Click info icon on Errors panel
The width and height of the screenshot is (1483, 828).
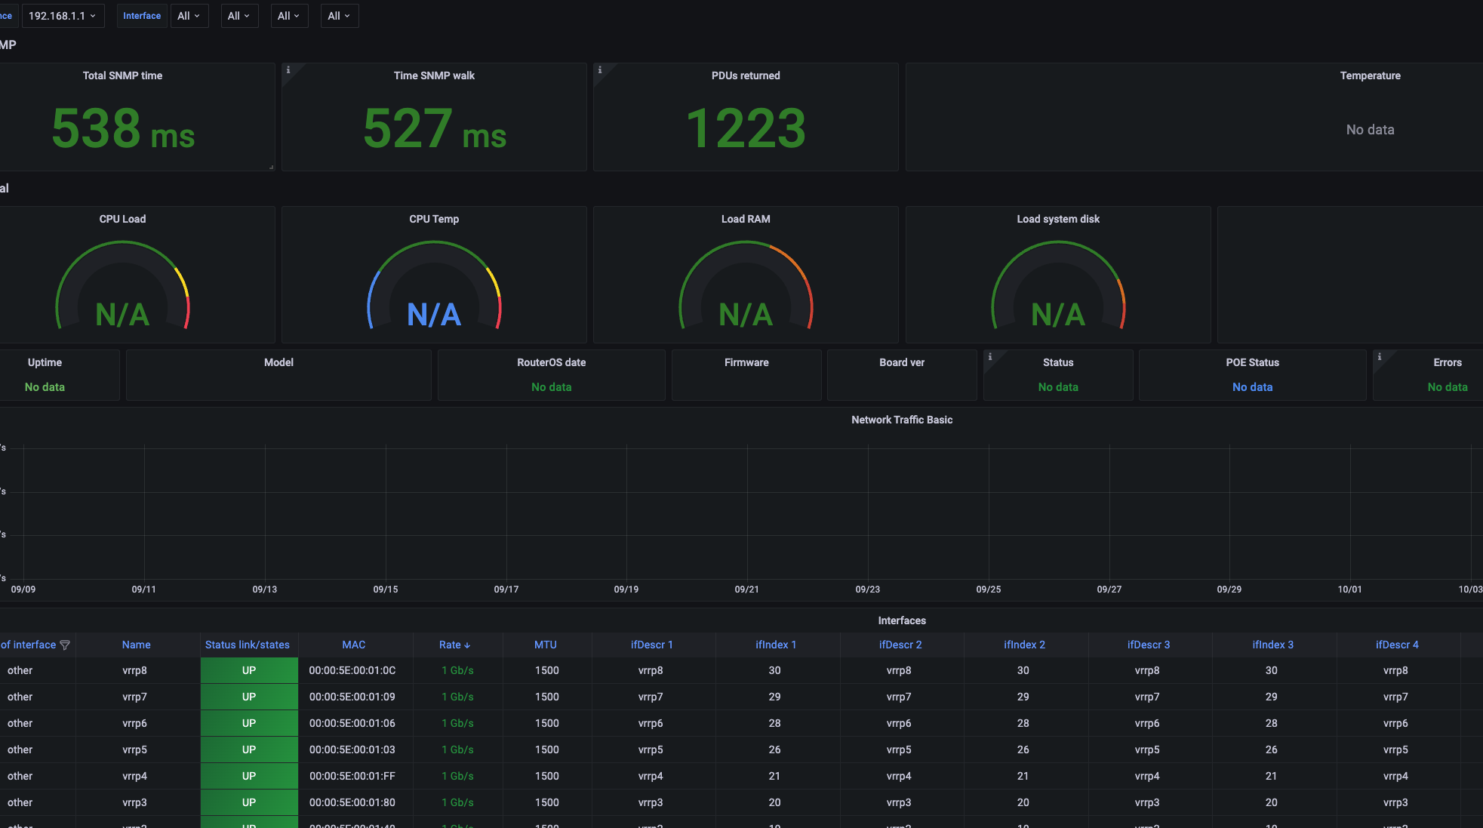[1380, 356]
